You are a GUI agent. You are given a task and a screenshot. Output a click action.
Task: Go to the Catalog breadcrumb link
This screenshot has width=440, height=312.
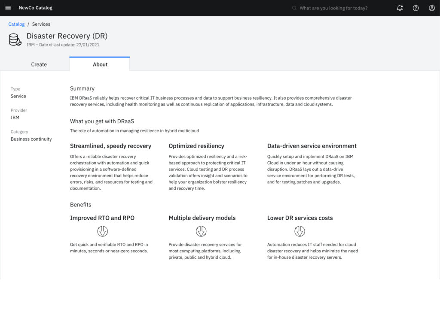pos(16,24)
